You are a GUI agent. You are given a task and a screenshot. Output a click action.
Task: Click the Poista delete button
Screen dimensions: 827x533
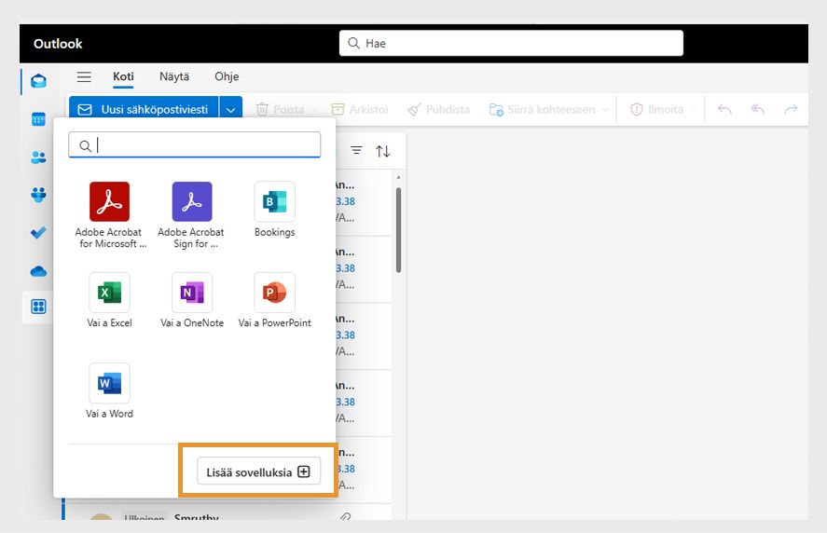[280, 109]
